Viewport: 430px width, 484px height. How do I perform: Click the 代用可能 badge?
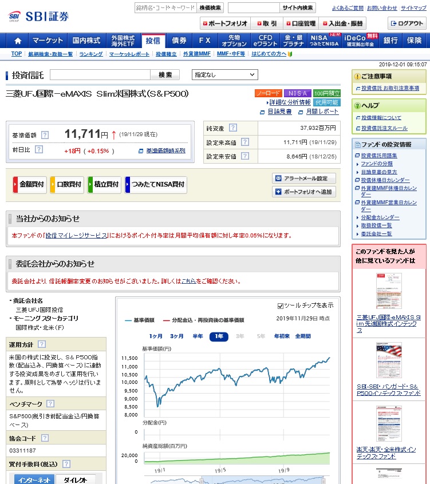click(x=326, y=102)
